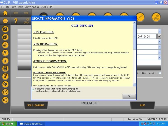Open the hand pressing keypad sidebar icon
Viewport: 168px width, 126px height.
pos(5,76)
